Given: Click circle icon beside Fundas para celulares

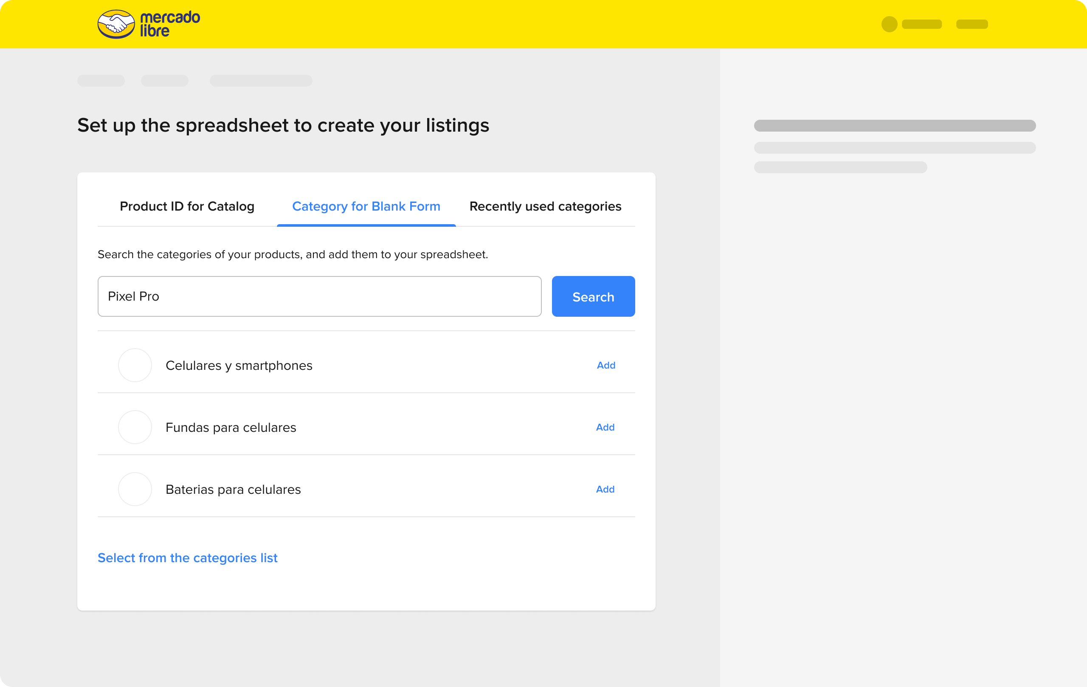Looking at the screenshot, I should [x=135, y=427].
